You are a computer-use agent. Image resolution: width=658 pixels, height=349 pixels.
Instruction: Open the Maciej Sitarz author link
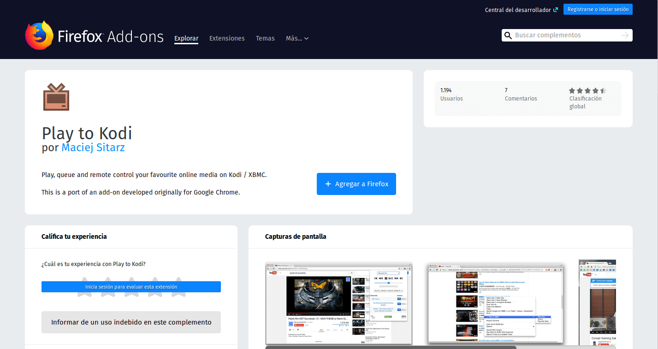93,148
